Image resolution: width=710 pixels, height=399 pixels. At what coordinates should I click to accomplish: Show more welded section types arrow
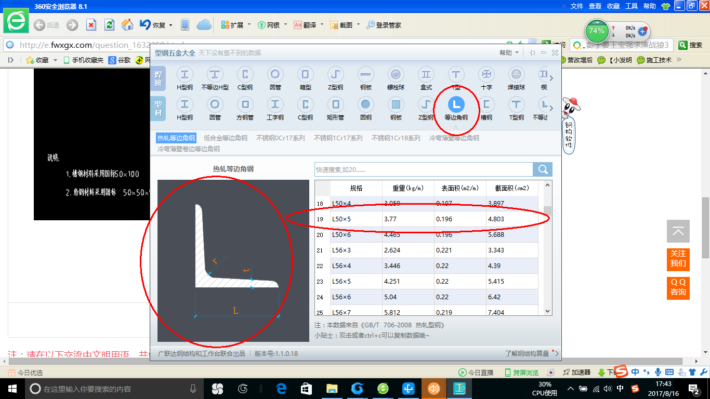click(551, 78)
